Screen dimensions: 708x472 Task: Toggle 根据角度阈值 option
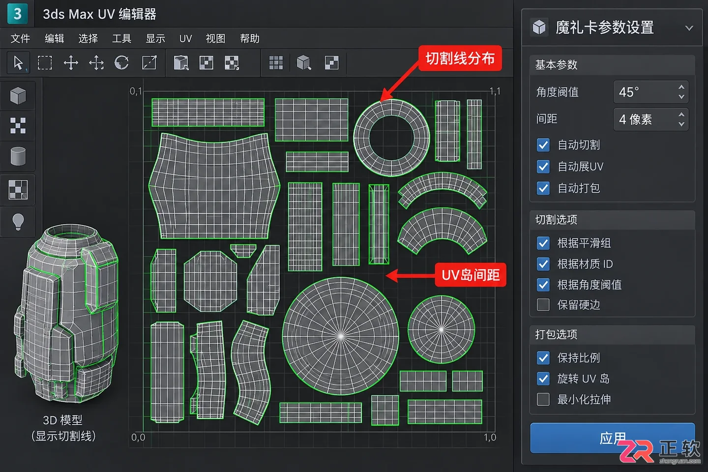543,285
